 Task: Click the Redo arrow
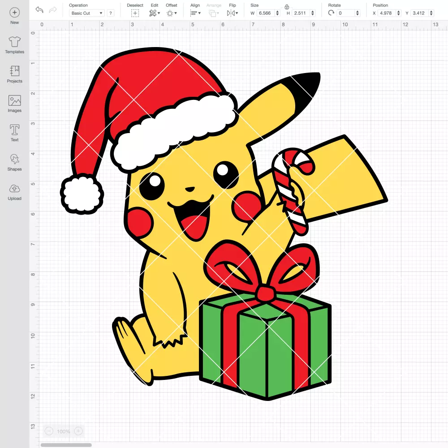click(53, 10)
